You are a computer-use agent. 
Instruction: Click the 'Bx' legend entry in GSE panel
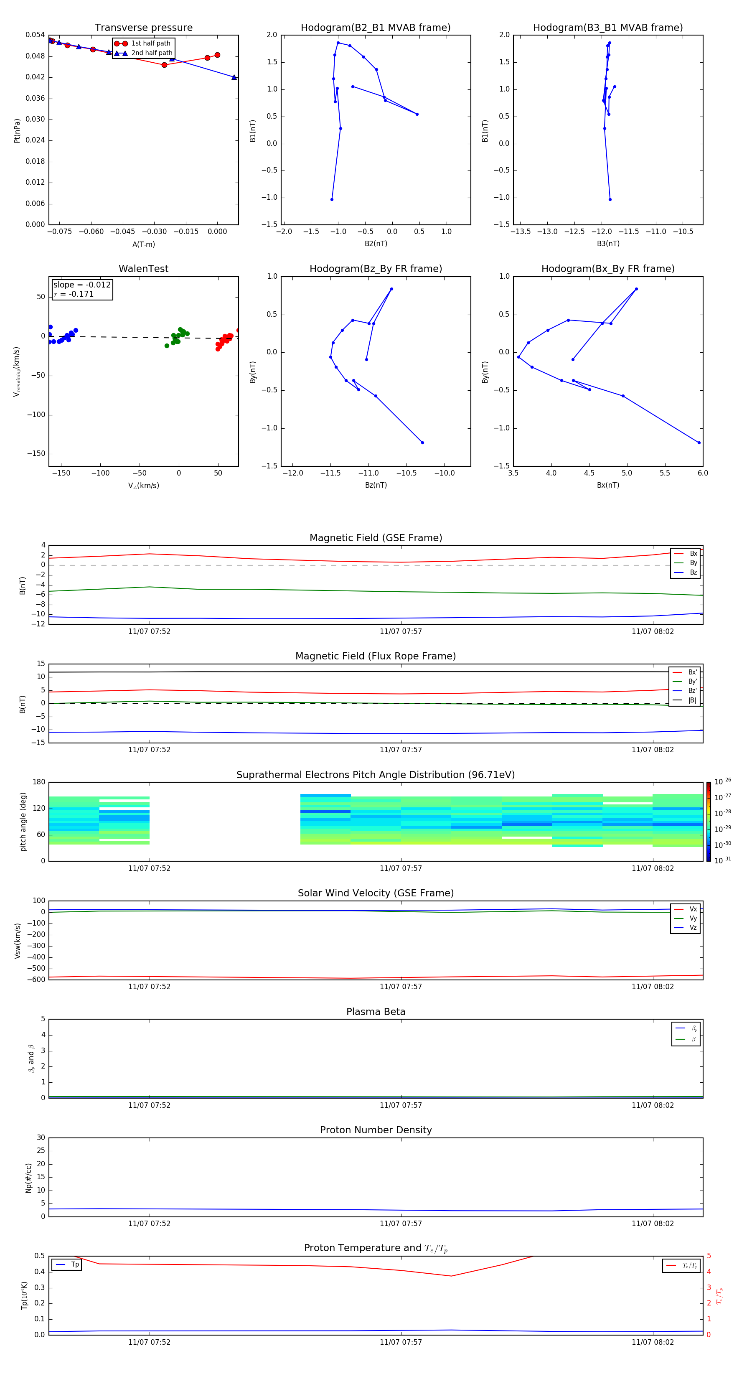click(686, 554)
